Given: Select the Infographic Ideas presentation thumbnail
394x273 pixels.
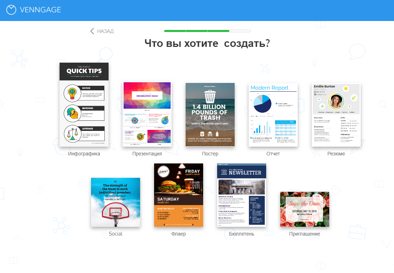Looking at the screenshot, I should (x=147, y=114).
